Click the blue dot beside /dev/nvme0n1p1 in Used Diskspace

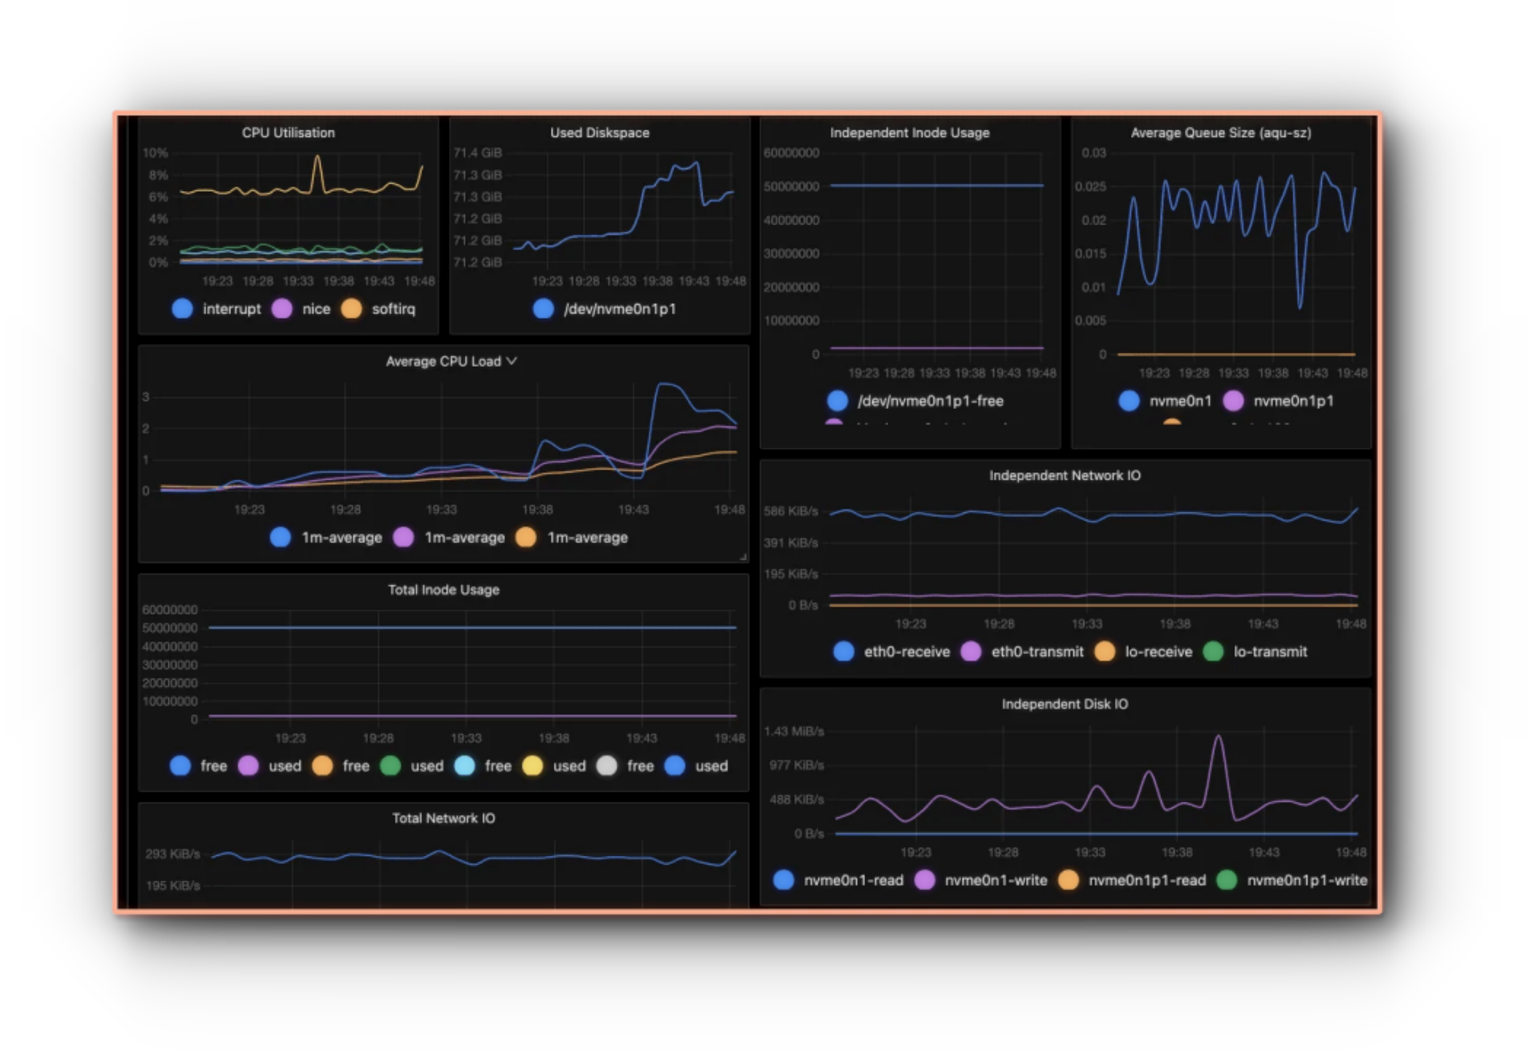(x=544, y=309)
